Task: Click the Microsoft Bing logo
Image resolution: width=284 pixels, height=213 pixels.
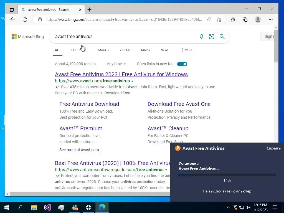Action: pyautogui.click(x=28, y=37)
